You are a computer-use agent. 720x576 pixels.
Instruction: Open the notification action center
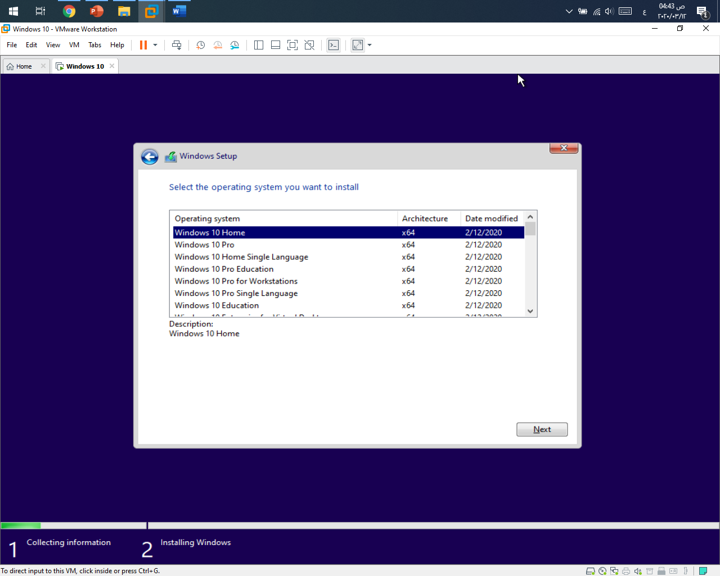click(702, 11)
